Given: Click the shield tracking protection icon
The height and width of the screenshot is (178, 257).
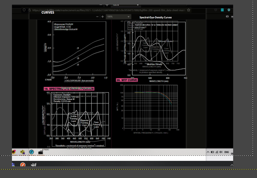Looking at the screenshot, I should (x=24, y=10).
